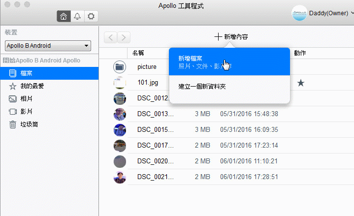Open notifications bell icon
Viewport: 354px width, 216px height.
coord(77,16)
